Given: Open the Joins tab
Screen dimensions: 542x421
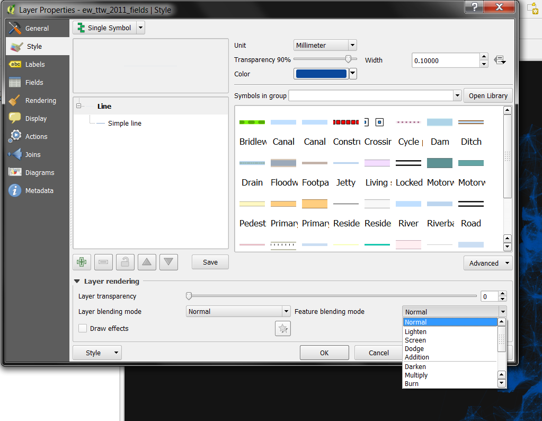Looking at the screenshot, I should point(37,154).
